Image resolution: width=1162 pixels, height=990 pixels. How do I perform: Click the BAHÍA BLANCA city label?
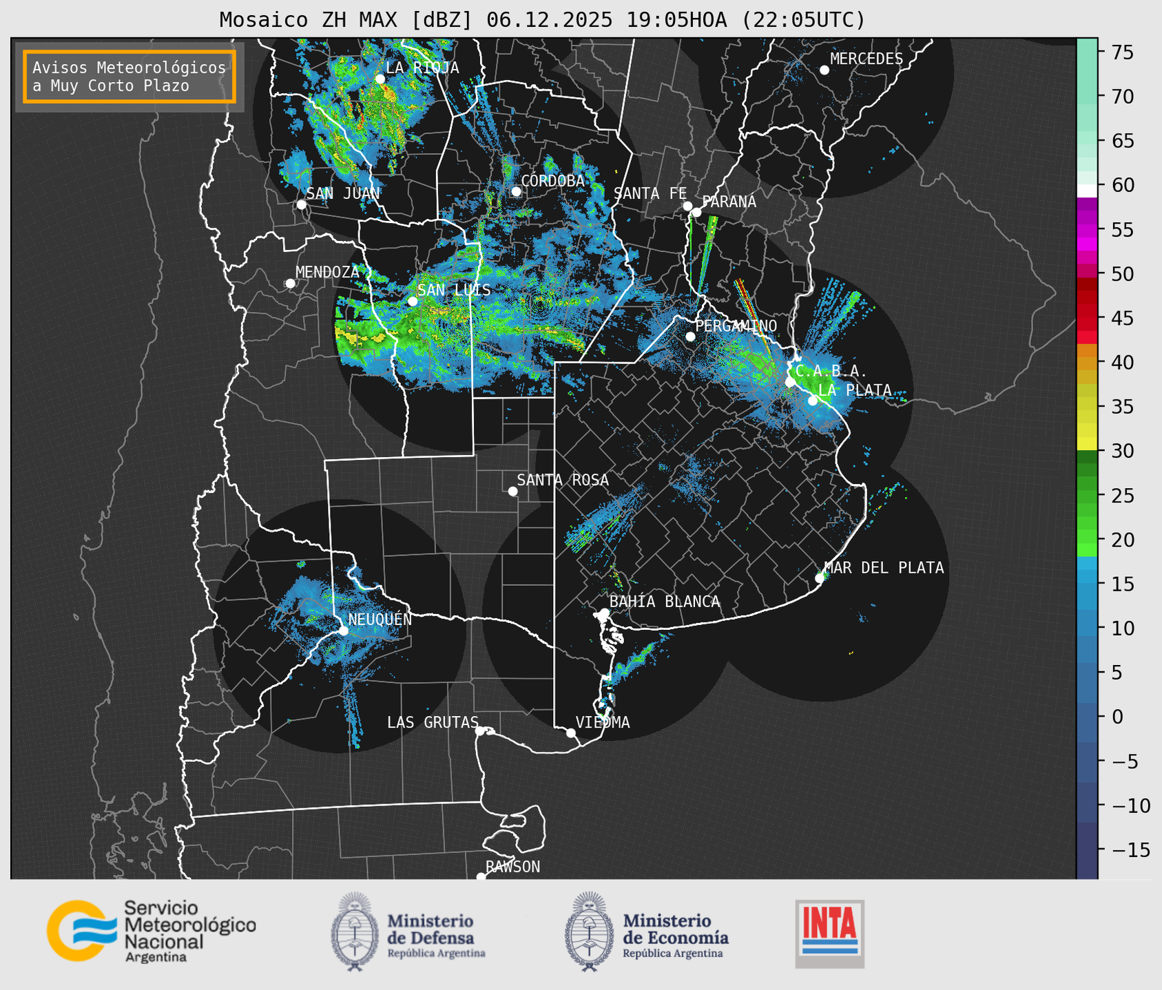click(665, 602)
